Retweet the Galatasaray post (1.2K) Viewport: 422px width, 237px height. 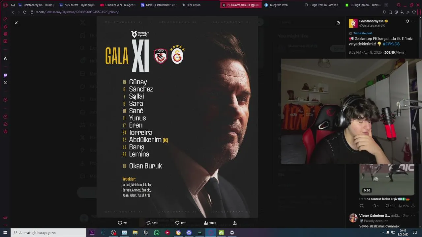pos(152,223)
